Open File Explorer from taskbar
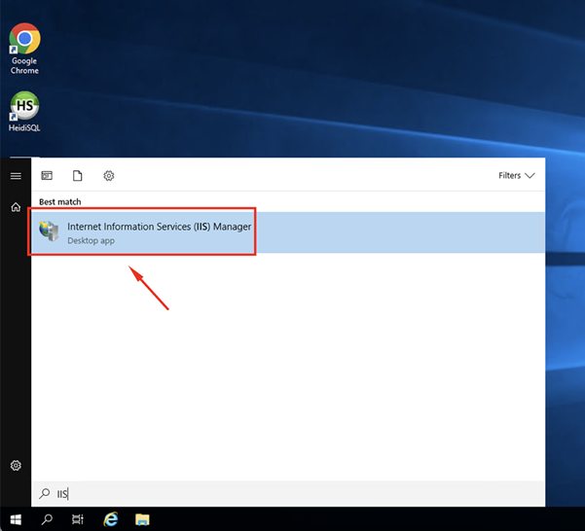Screen dimensions: 585x531 point(142,519)
